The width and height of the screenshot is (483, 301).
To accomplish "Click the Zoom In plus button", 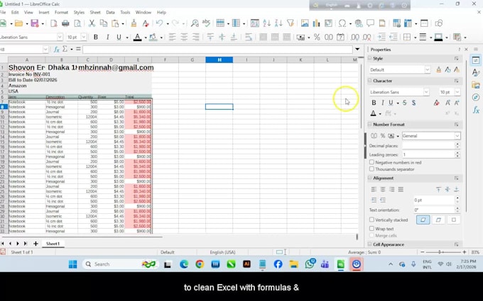I will coord(465,252).
